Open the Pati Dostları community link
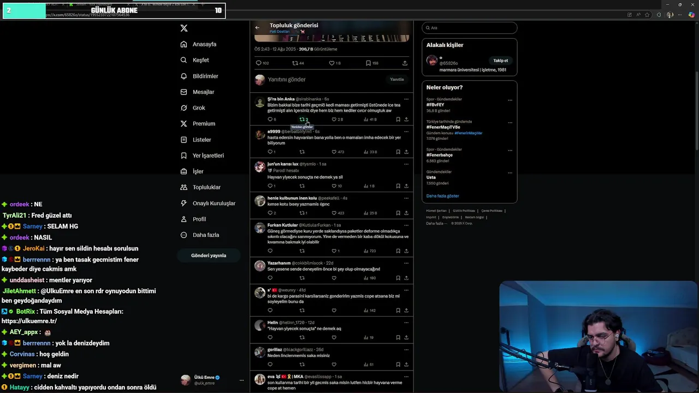Viewport: 699px width, 393px height. 280,32
